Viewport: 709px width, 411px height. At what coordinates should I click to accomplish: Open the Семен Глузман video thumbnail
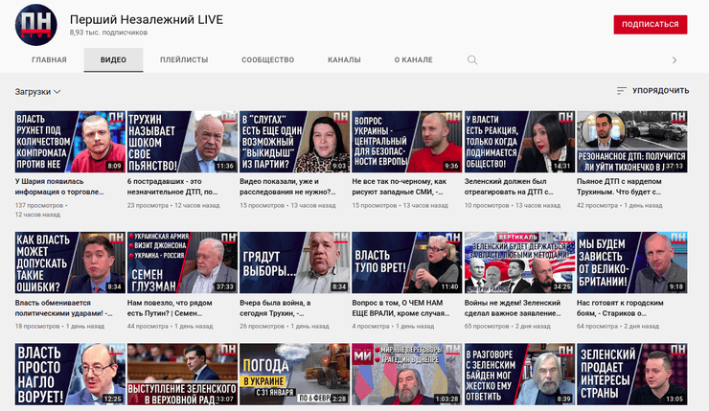[x=181, y=262]
